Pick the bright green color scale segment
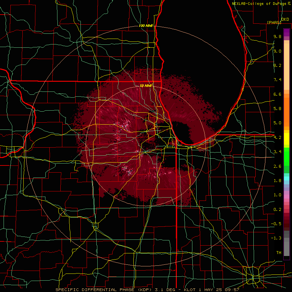The image size is (292, 292). (x=286, y=157)
